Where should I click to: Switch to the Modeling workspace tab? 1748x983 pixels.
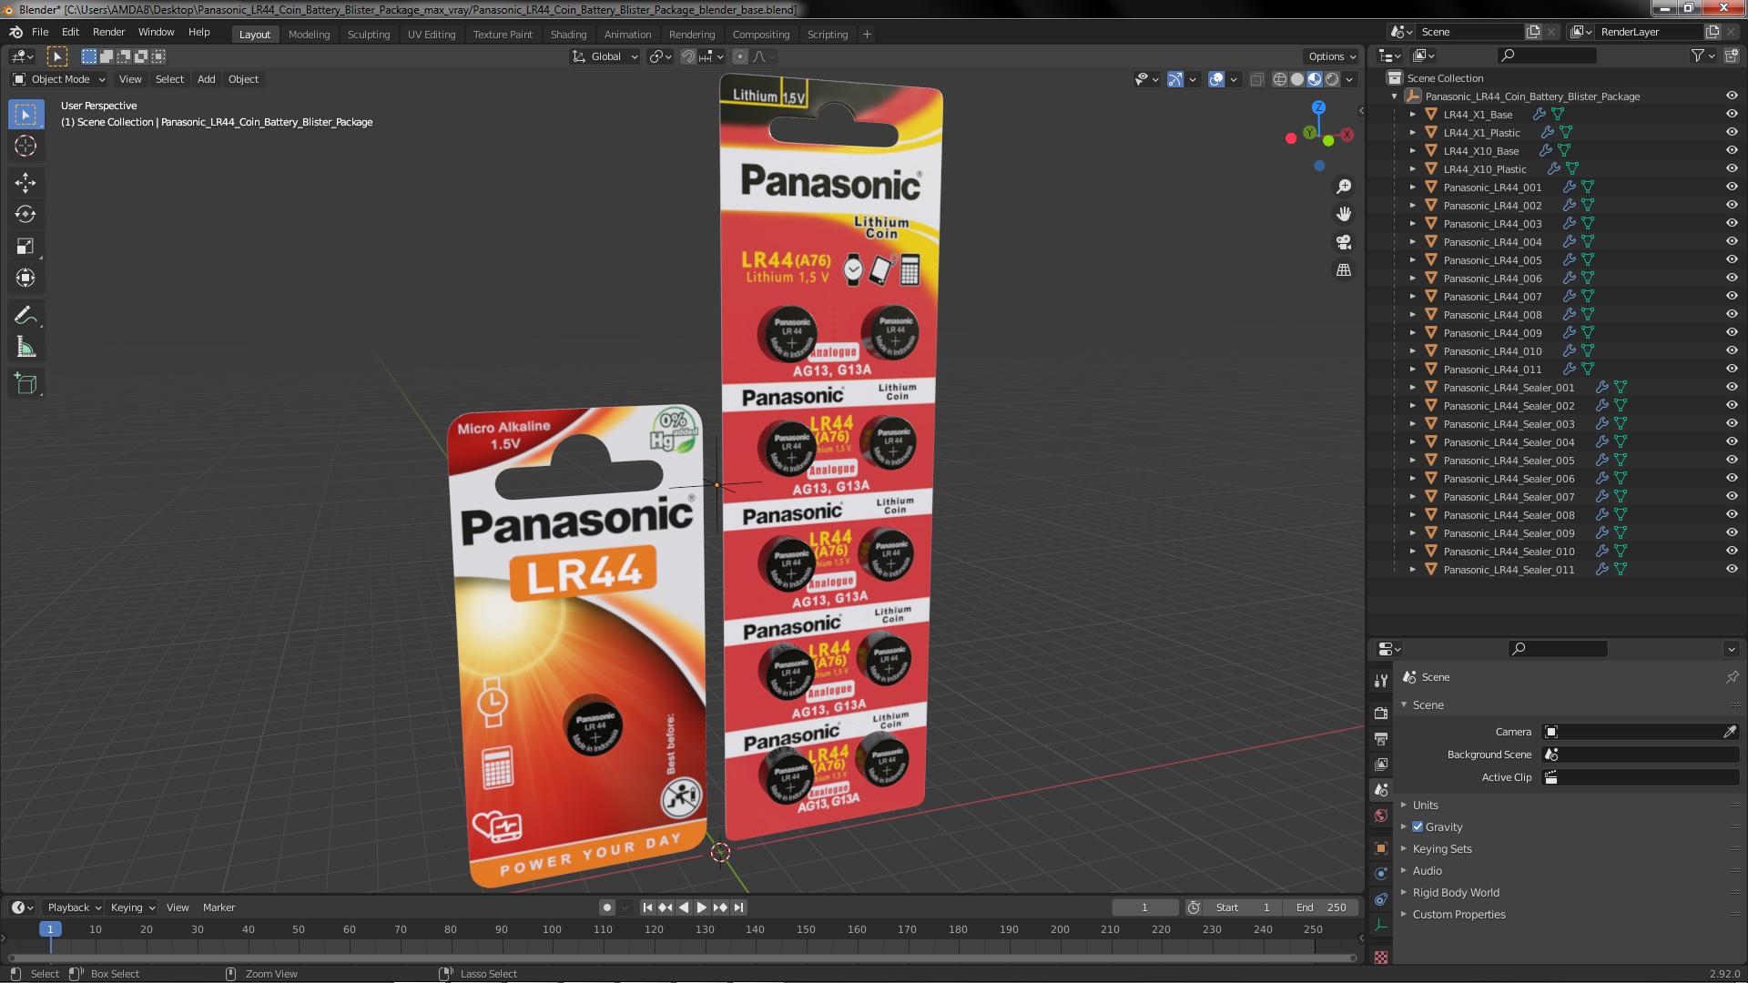309,35
